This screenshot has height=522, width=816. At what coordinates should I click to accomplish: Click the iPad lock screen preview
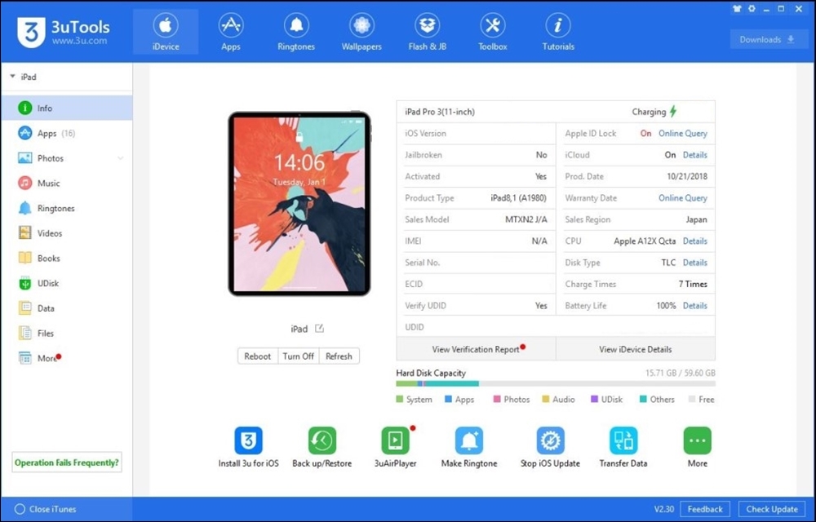pyautogui.click(x=299, y=204)
